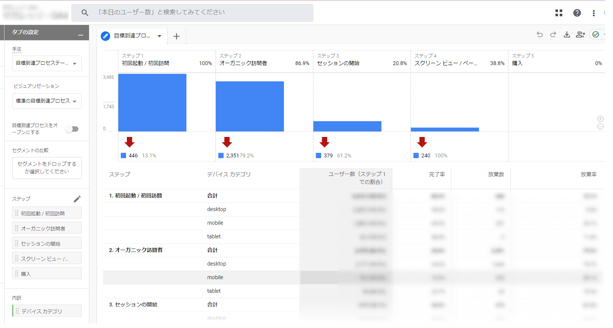
Task: Select the デバイス カテゴリ breakdown chip
Action: [x=47, y=311]
